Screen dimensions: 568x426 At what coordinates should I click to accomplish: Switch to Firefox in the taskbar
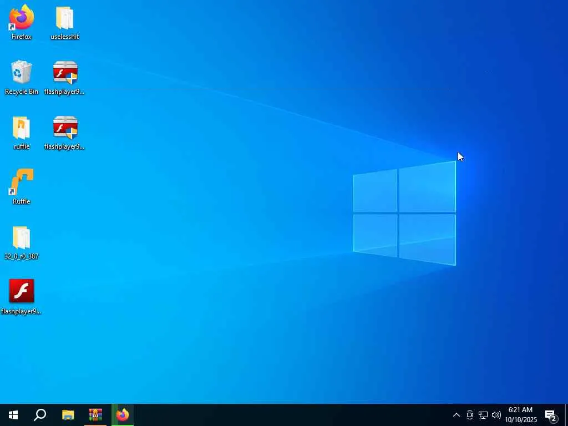123,415
